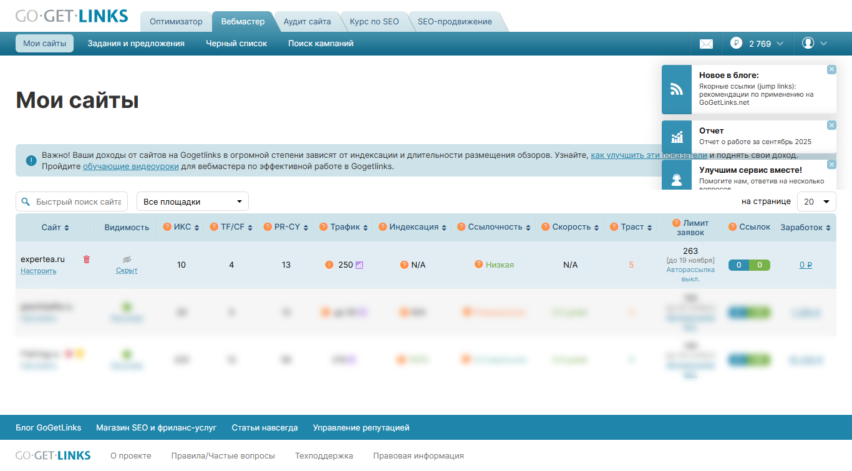The image size is (852, 471).
Task: Click the RSS icon in blog notification
Action: pos(677,90)
